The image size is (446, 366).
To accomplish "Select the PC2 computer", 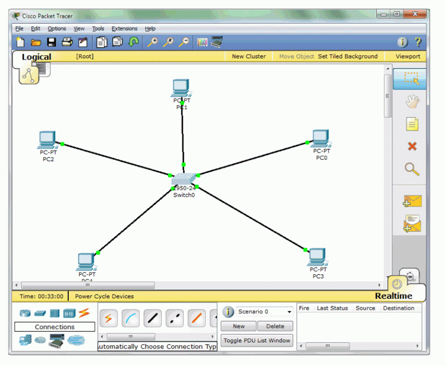I will (48, 140).
